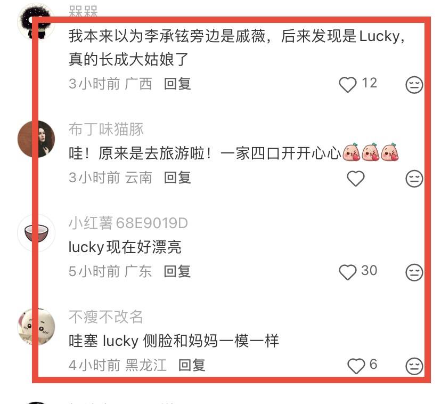Open username 不瘦不改名
Image resolution: width=441 pixels, height=404 pixels.
click(106, 317)
